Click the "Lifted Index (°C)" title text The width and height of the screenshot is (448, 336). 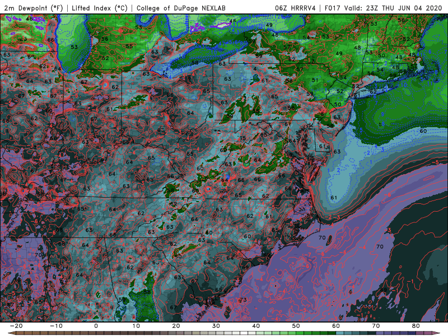coord(100,8)
